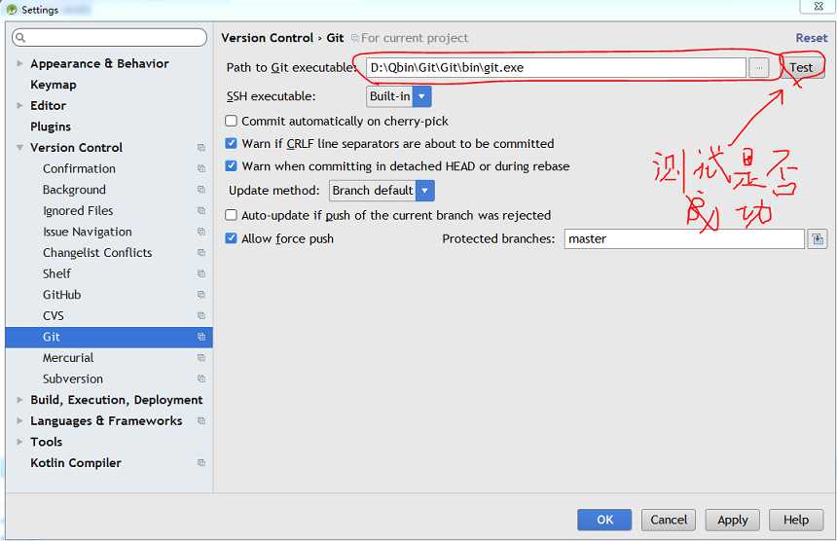Click the Settings window app icon
The image size is (837, 541).
(x=12, y=10)
